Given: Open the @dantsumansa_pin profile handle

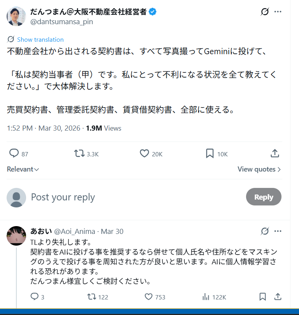Looking at the screenshot, I should click(62, 22).
